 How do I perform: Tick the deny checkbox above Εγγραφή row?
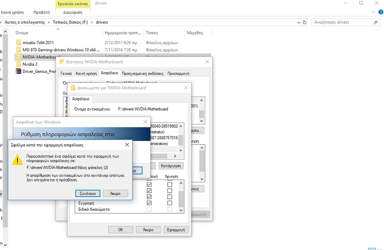point(170,197)
